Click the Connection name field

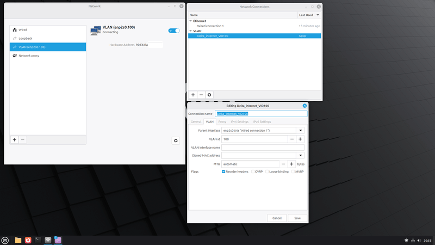pos(261,114)
